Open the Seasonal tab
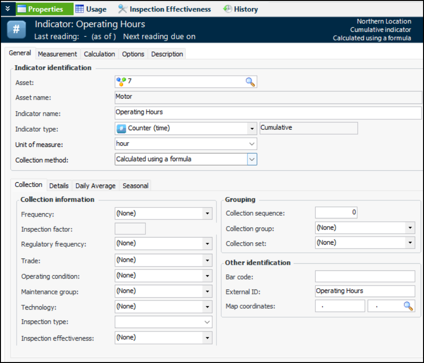Image resolution: width=424 pixels, height=363 pixels. tap(135, 186)
